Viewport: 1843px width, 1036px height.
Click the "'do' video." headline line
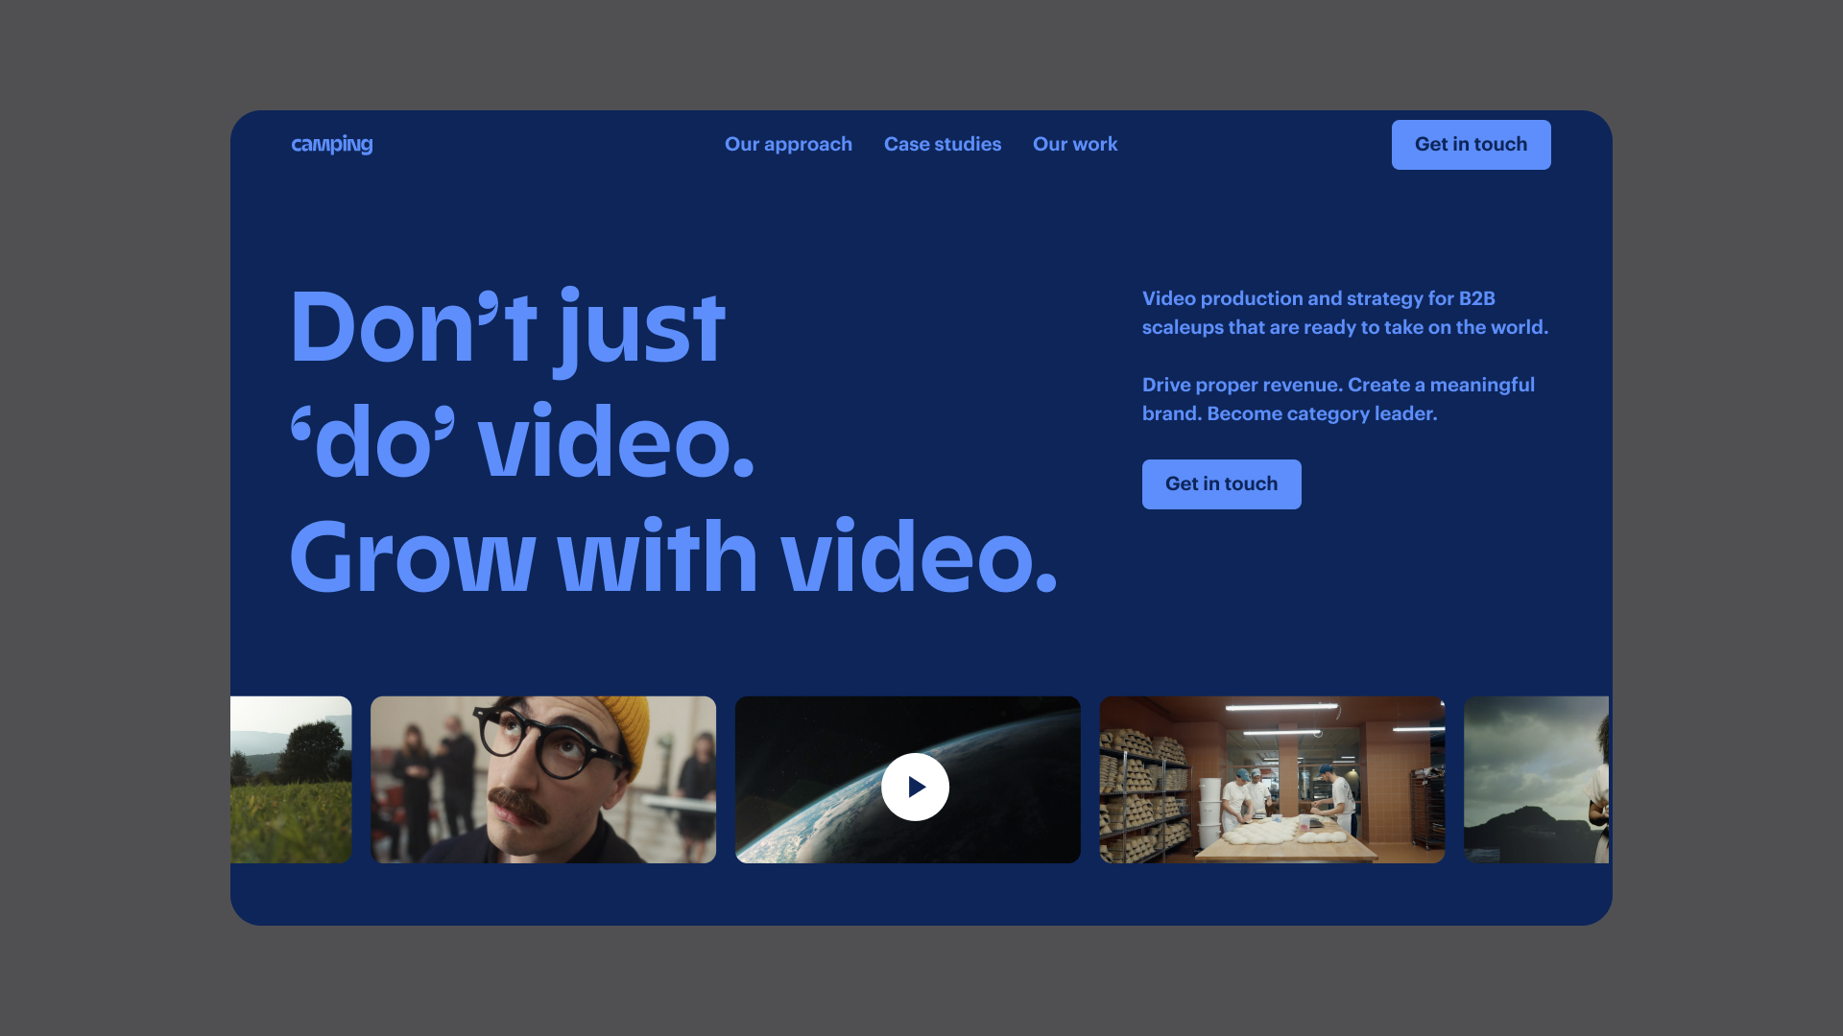[522, 443]
